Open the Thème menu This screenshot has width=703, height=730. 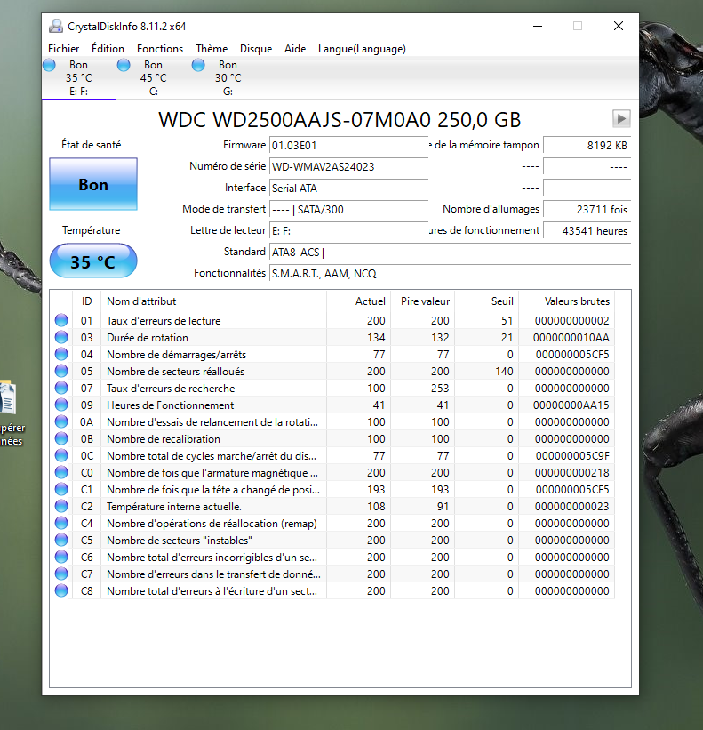[212, 49]
